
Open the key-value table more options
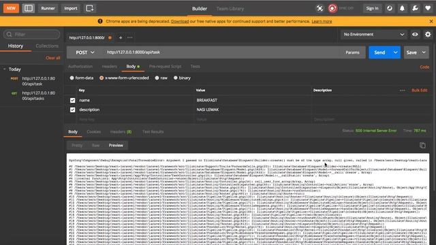coord(402,91)
